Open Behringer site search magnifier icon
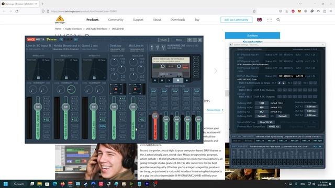 (278, 20)
